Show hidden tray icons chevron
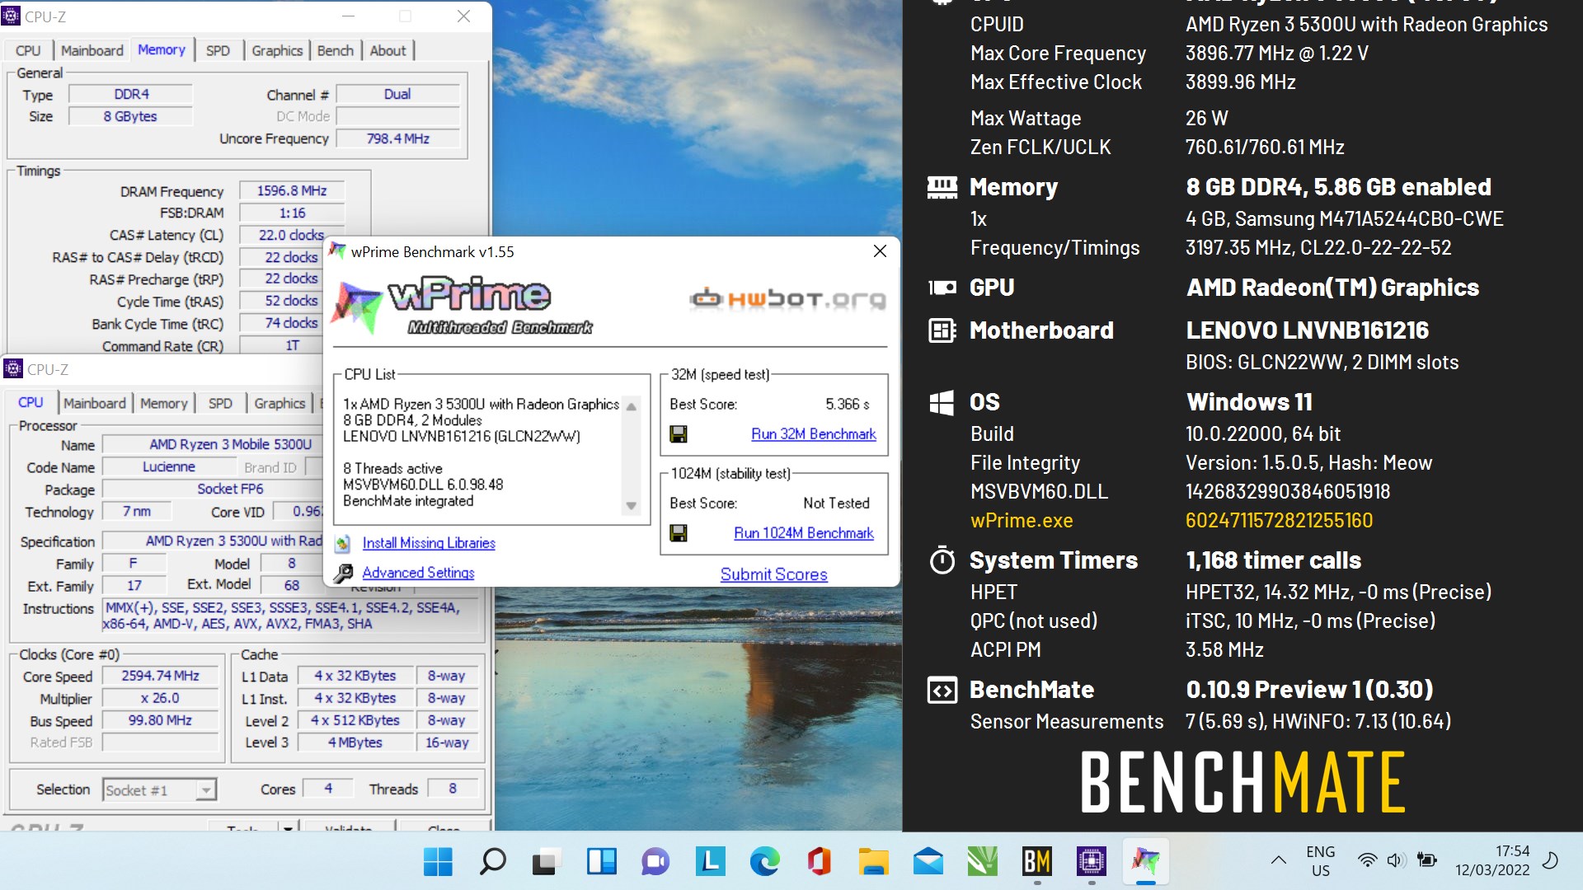This screenshot has width=1583, height=890. coord(1278,861)
